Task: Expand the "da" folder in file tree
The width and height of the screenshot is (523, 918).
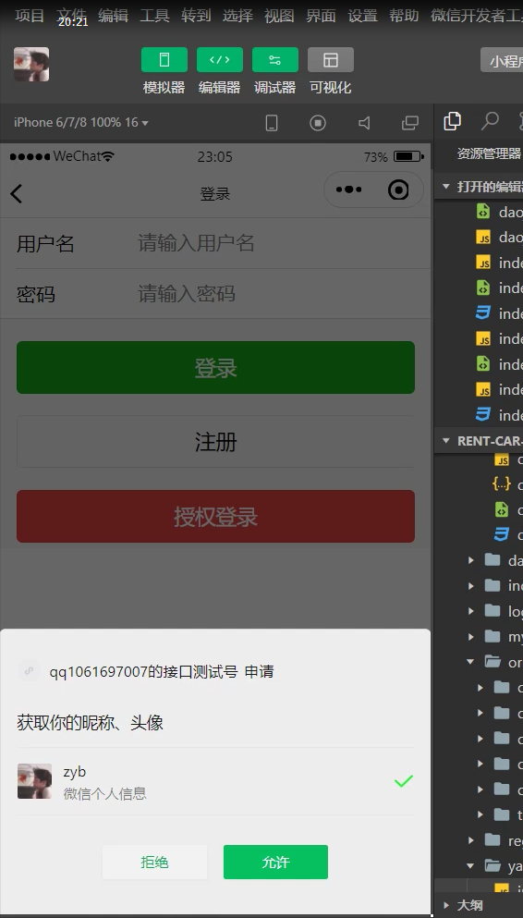Action: pos(471,560)
